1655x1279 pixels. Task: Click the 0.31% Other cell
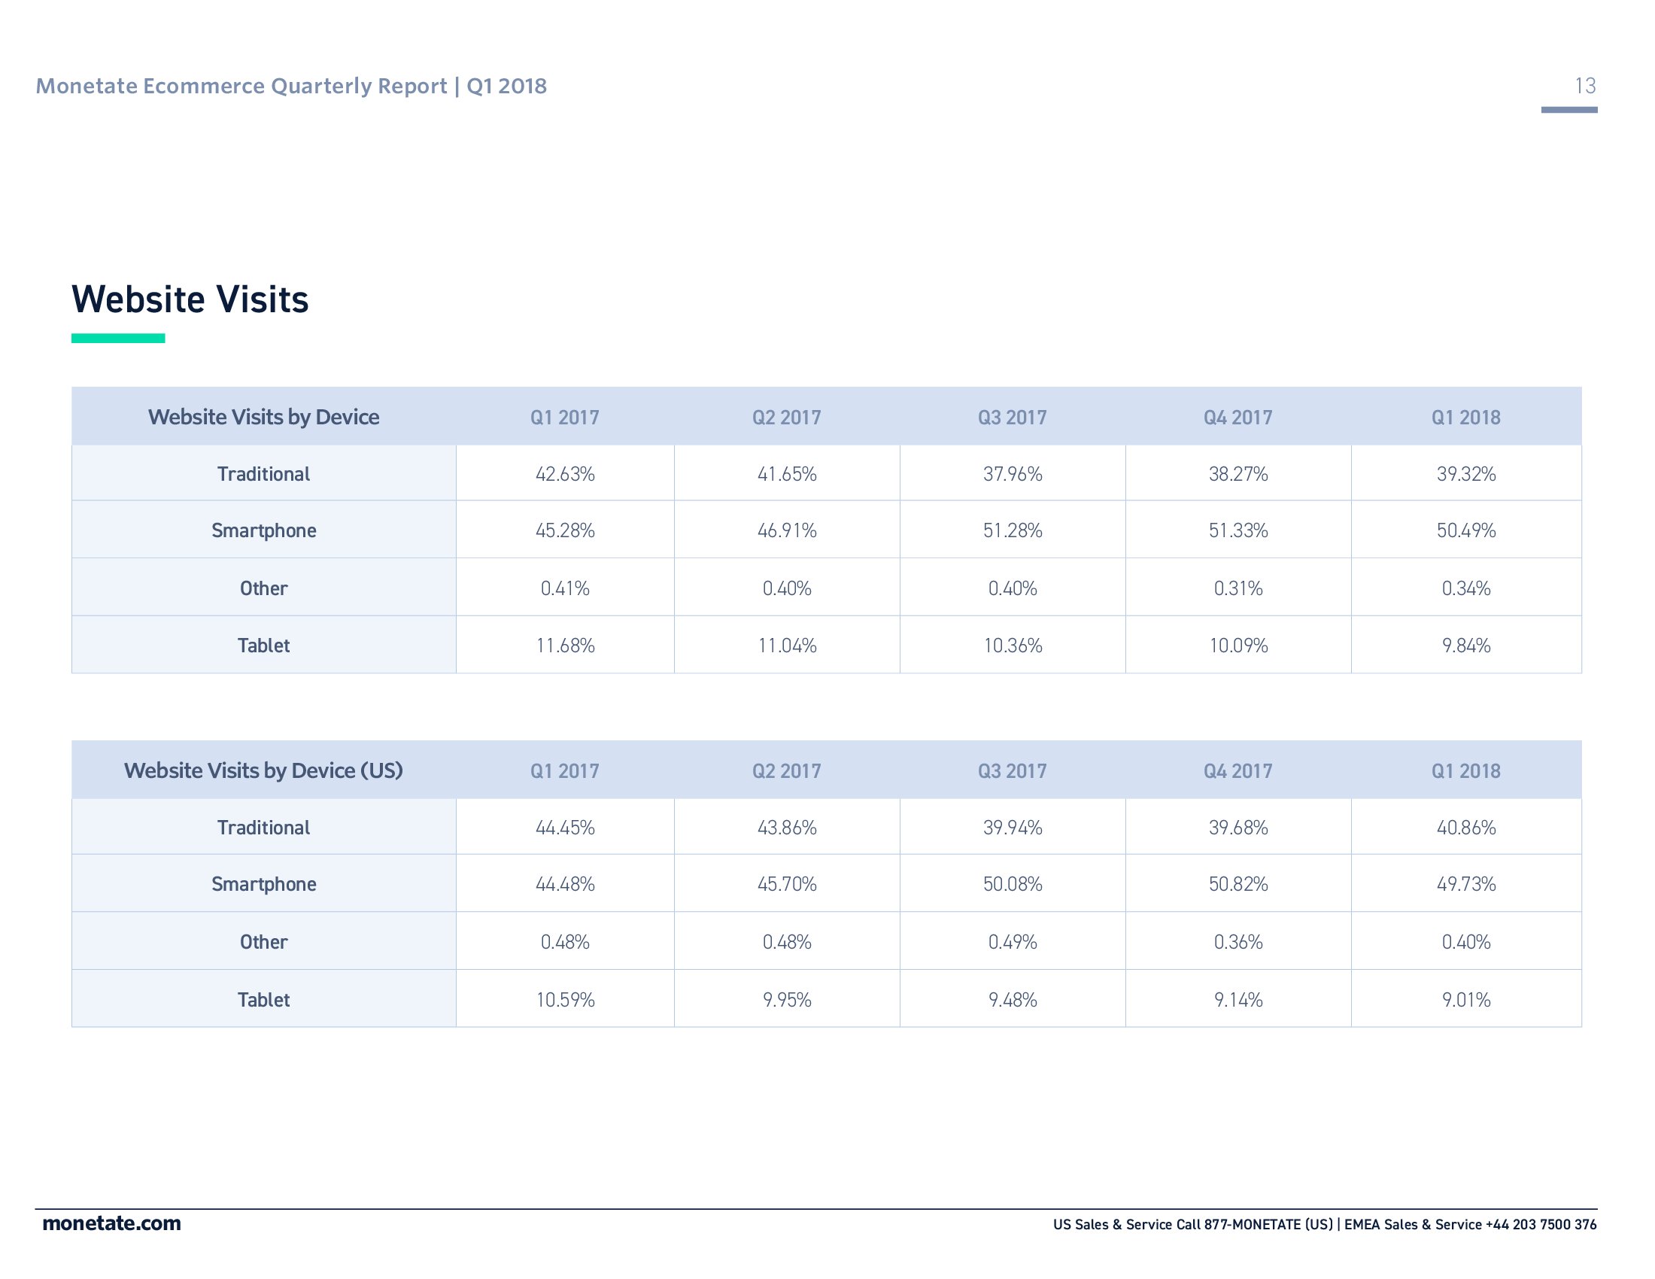tap(1237, 589)
